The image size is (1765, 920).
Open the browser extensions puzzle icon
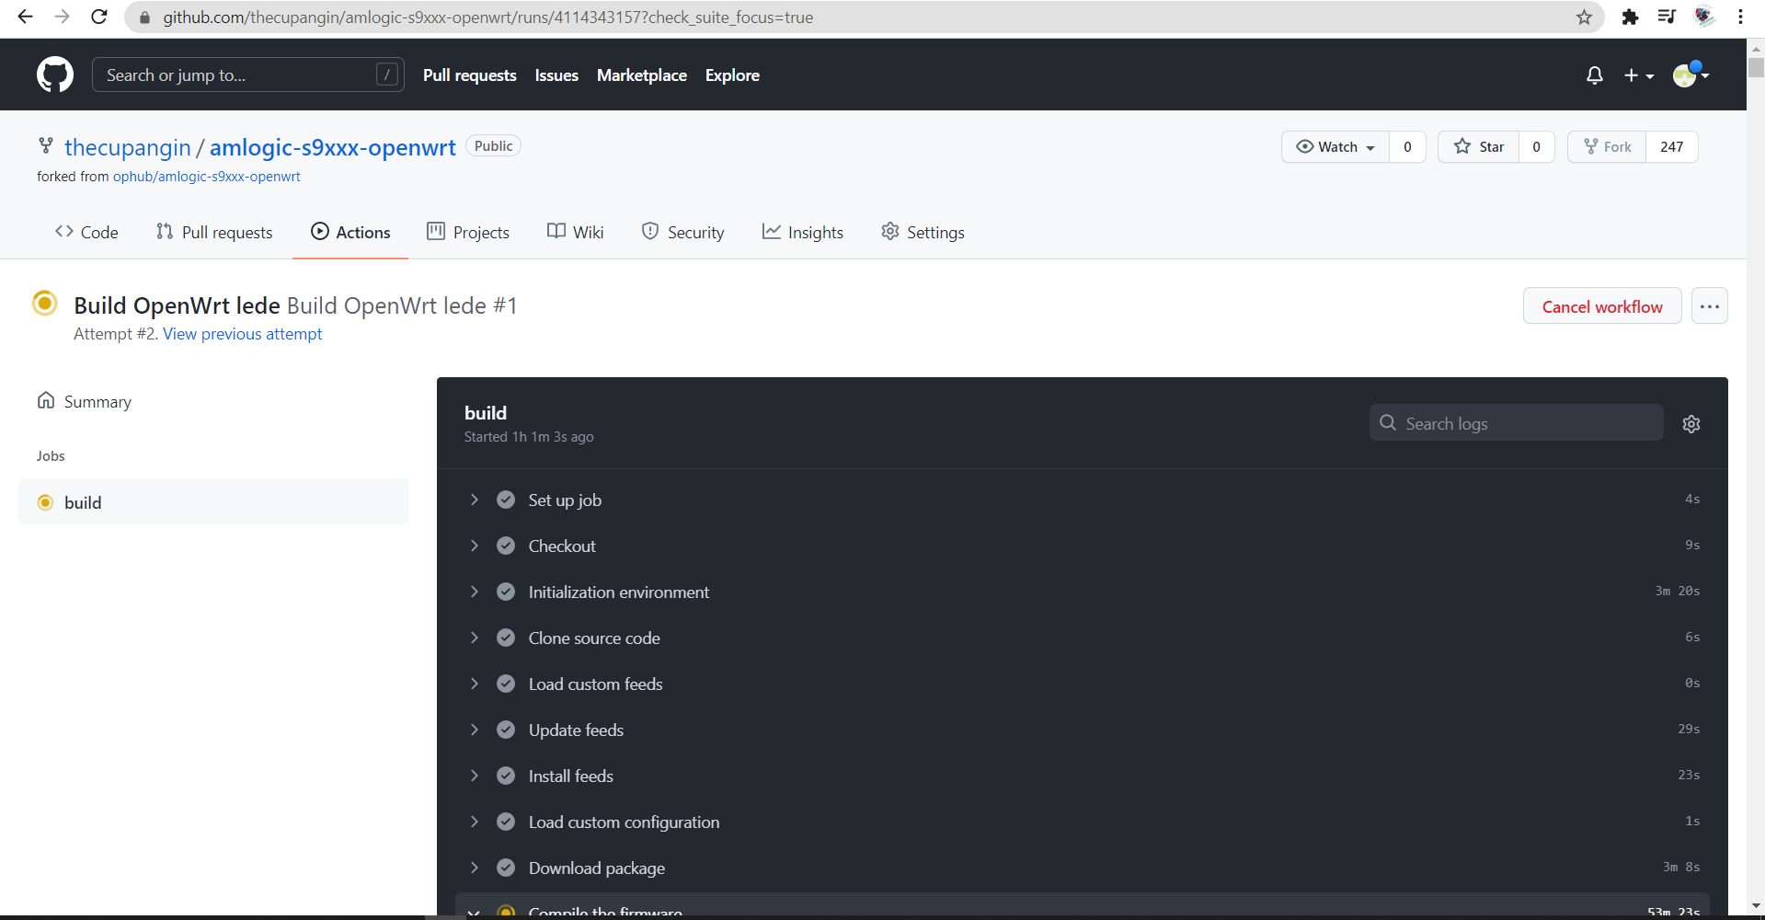click(x=1630, y=17)
